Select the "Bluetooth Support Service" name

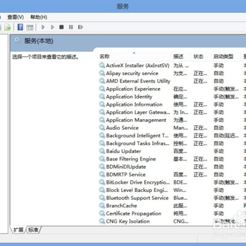tap(137, 198)
